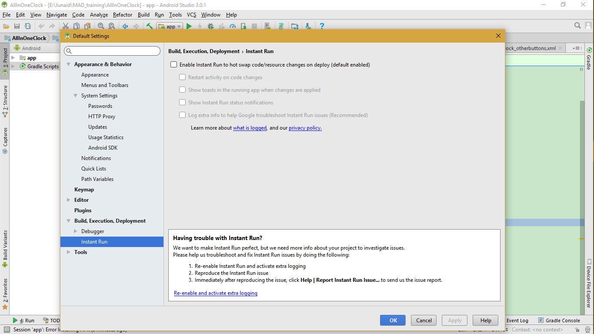Viewport: 594px width, 334px height.
Task: Open the Refactor menu
Action: point(123,15)
